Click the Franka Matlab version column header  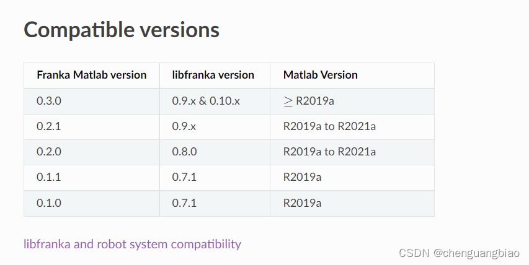[x=92, y=75]
